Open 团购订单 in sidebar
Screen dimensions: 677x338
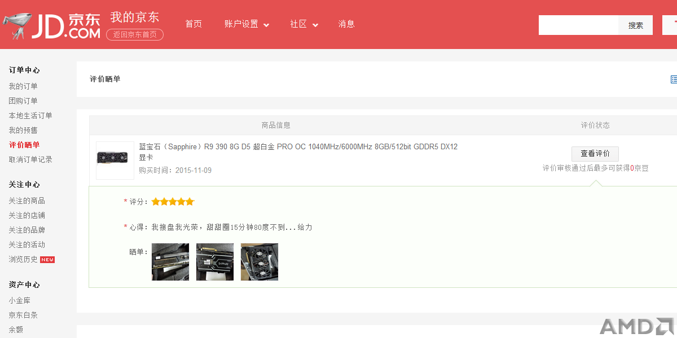pos(23,101)
